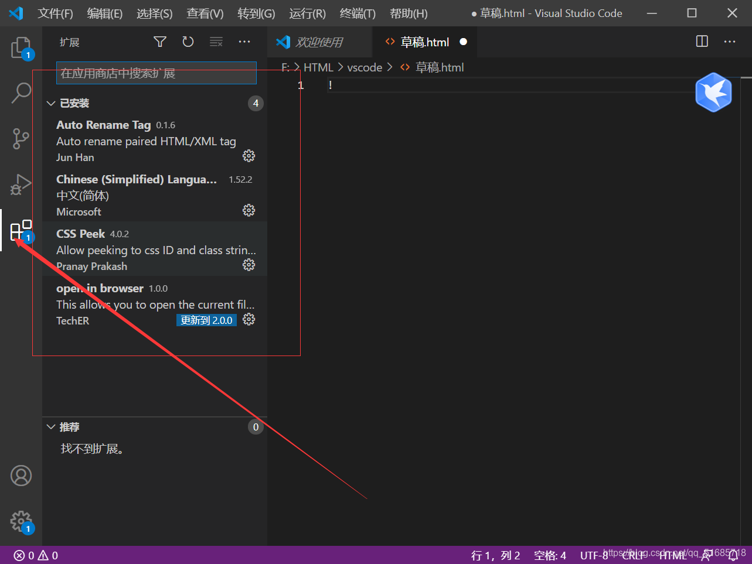Image resolution: width=752 pixels, height=564 pixels.
Task: Click HTML folder in breadcrumb
Action: pos(318,67)
